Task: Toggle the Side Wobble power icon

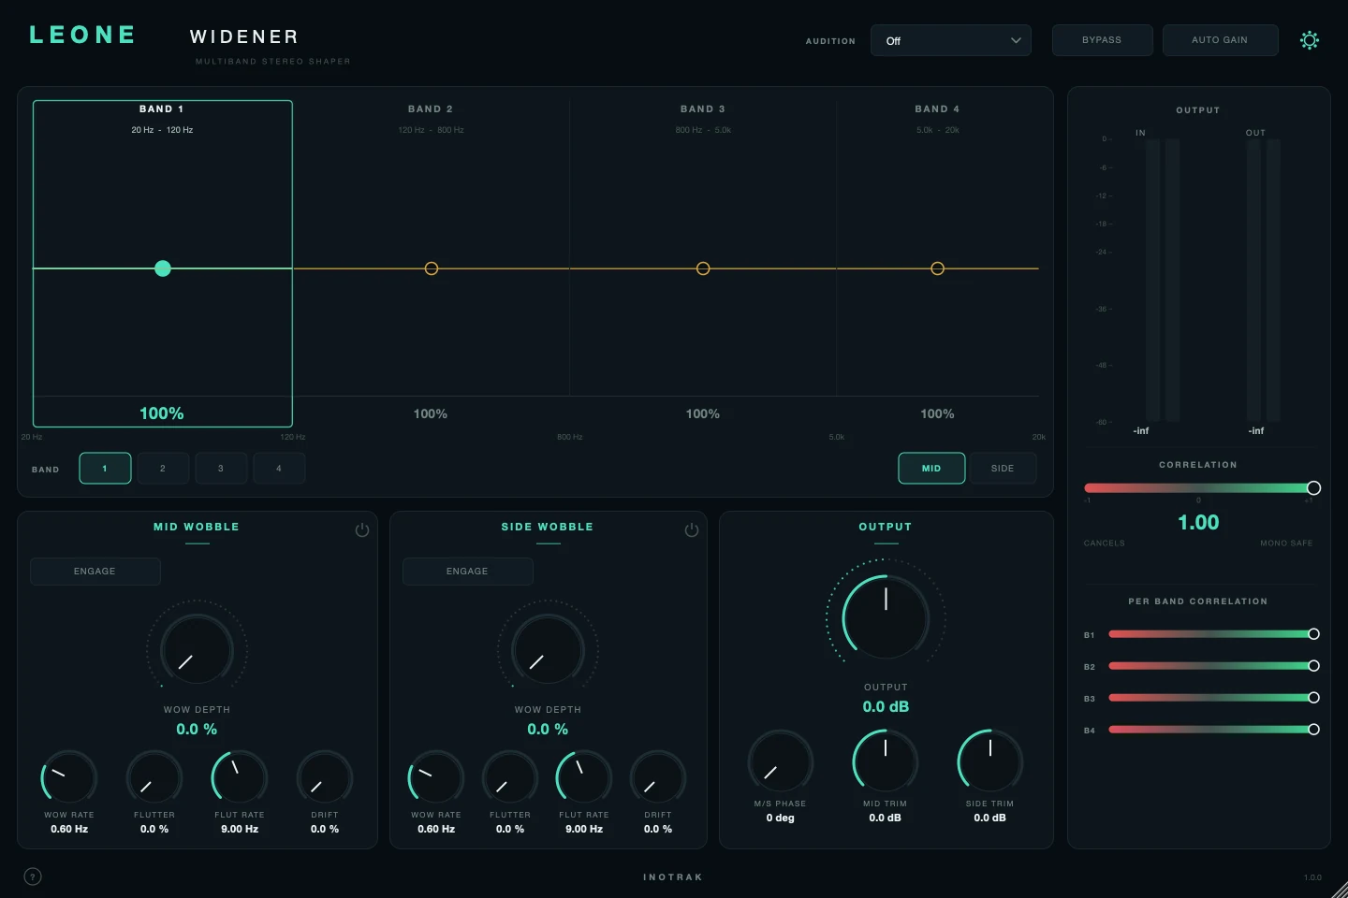Action: pos(692,530)
